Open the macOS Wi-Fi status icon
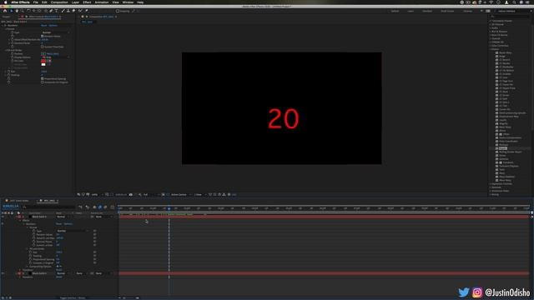Image resolution: width=534 pixels, height=300 pixels. click(491, 2)
